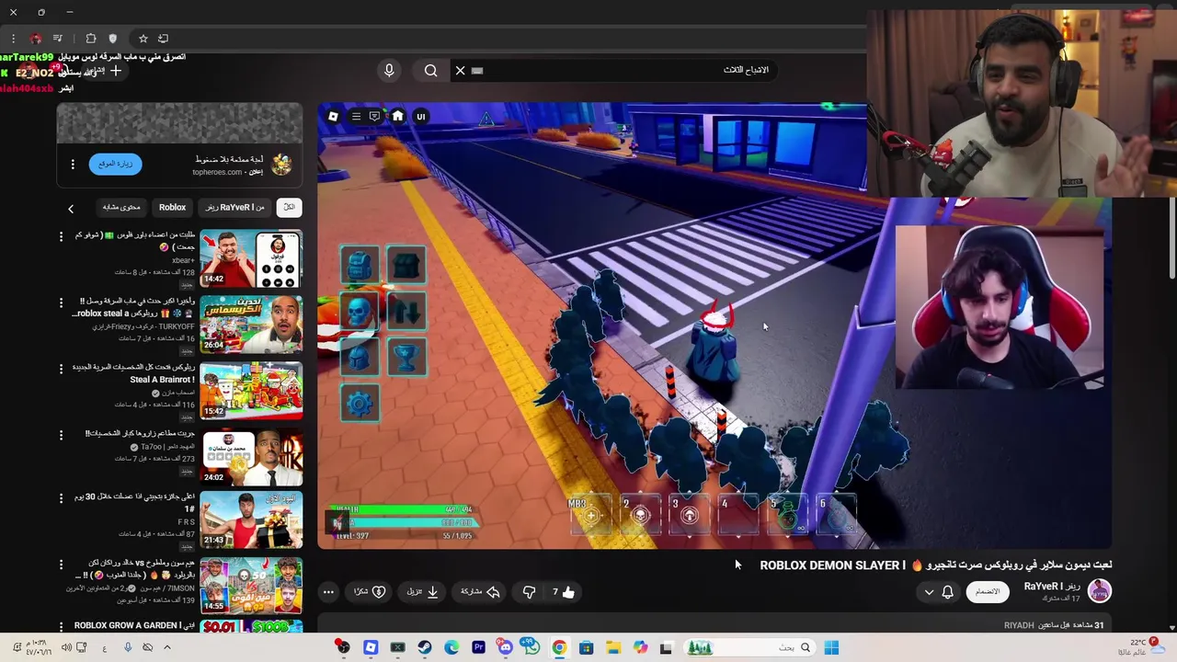Click the filter chips scroll arrow

click(71, 209)
